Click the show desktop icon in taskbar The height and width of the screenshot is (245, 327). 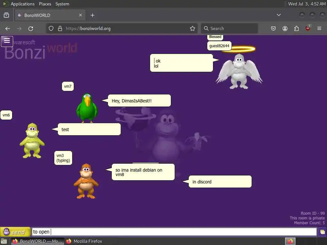(4, 241)
